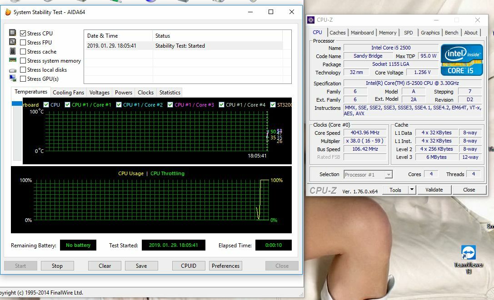Uncheck CPU #1 / Core #4 checkbox
This screenshot has width=494, height=300.
(x=221, y=105)
